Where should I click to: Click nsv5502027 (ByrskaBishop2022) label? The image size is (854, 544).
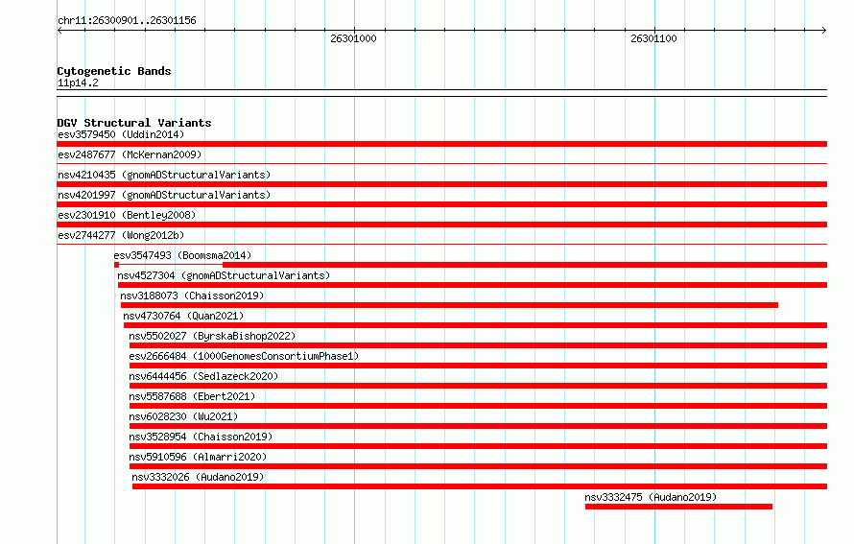click(x=212, y=336)
